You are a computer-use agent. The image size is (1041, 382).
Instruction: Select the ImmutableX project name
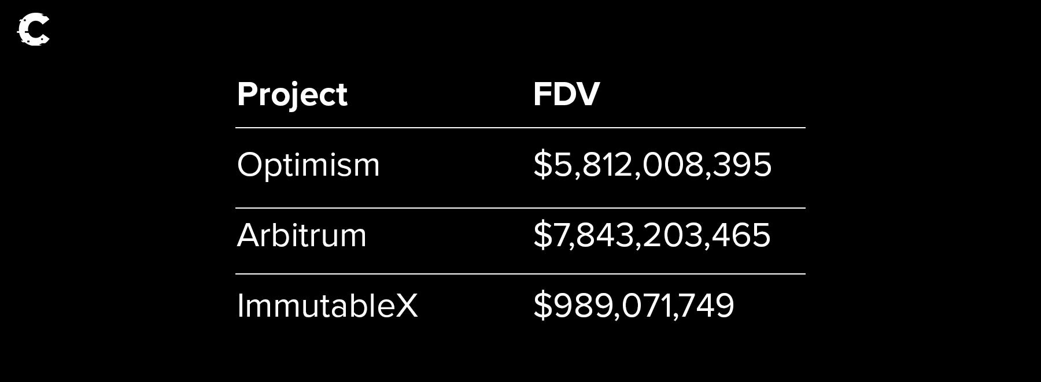tap(327, 305)
